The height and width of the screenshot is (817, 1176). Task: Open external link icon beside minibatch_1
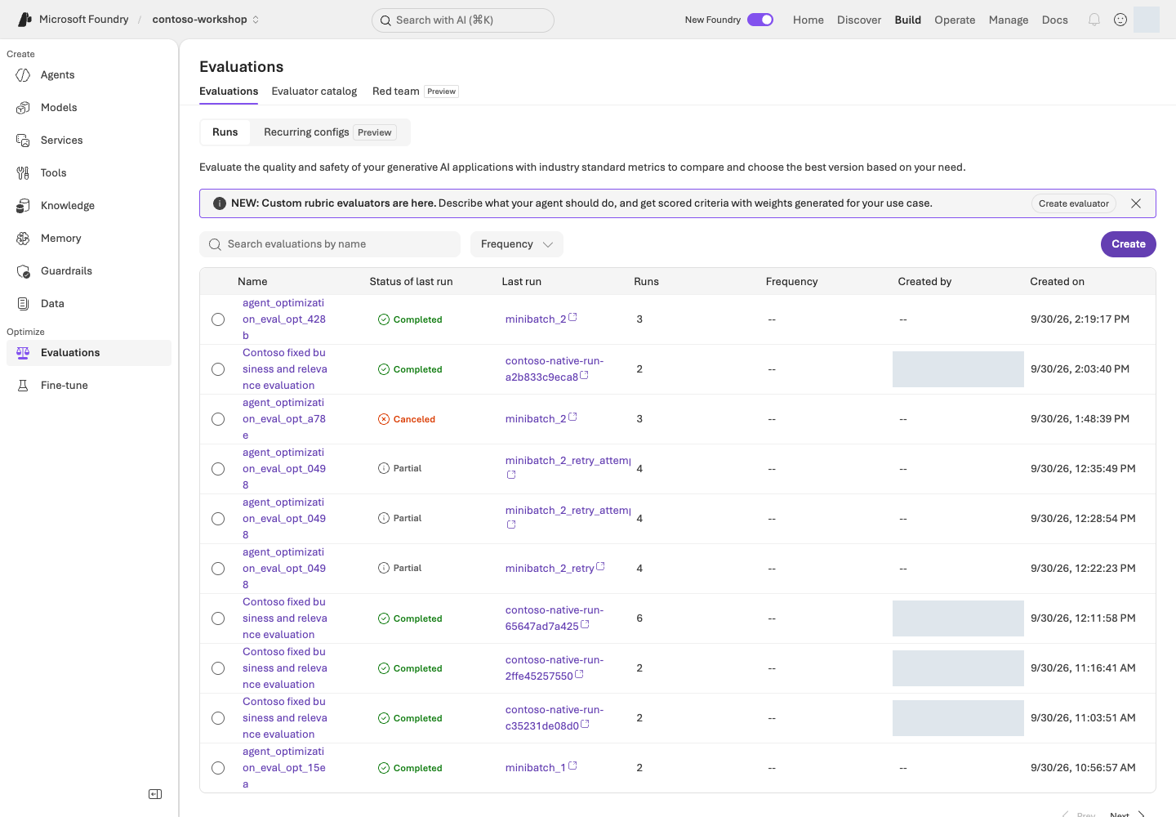point(572,766)
